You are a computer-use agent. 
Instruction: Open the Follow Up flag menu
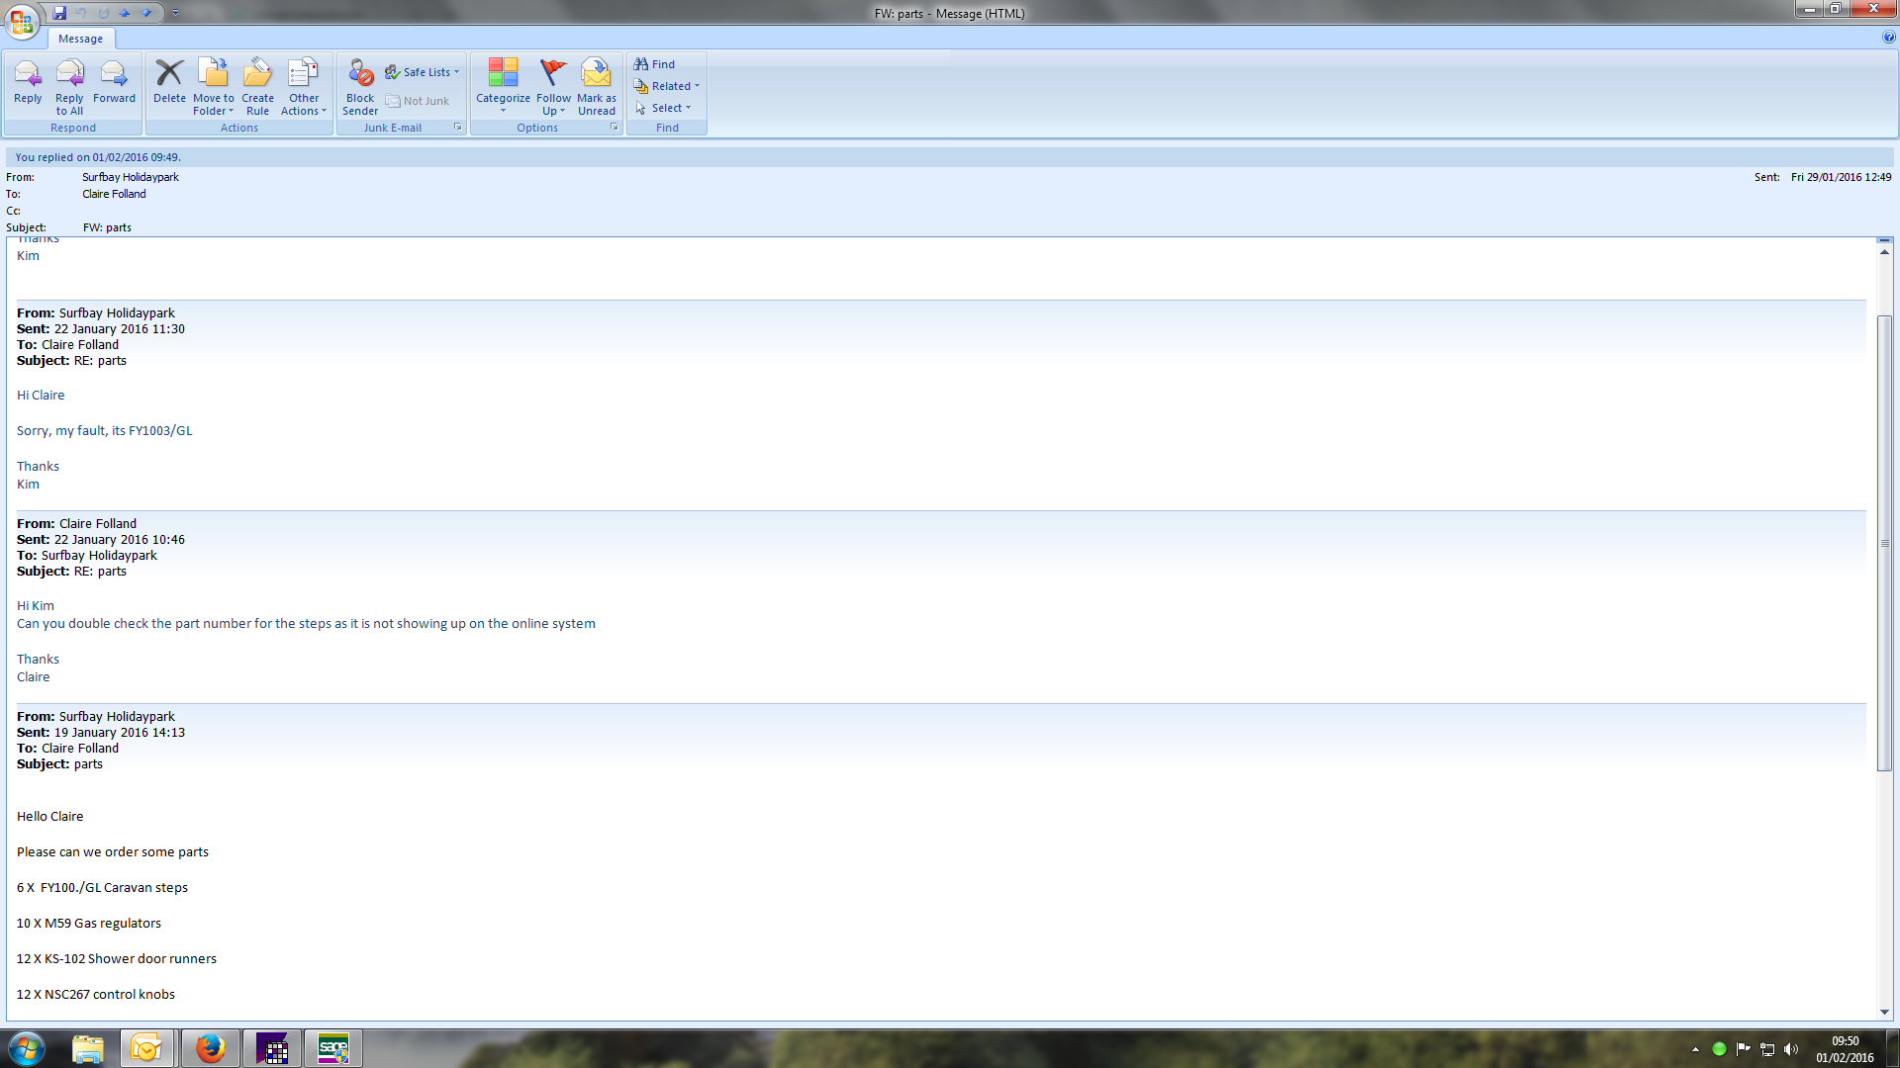pyautogui.click(x=553, y=87)
